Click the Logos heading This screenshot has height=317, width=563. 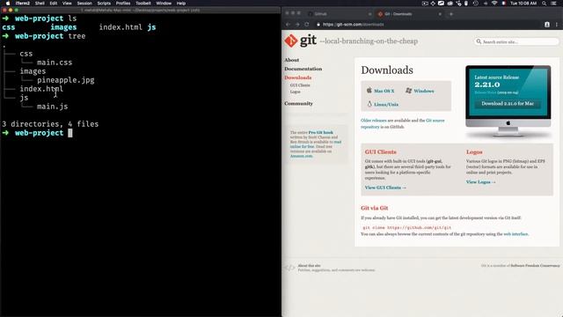click(474, 152)
